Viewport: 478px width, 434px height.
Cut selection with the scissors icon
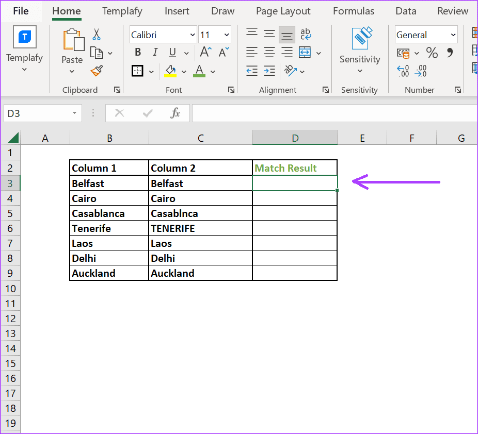click(97, 35)
